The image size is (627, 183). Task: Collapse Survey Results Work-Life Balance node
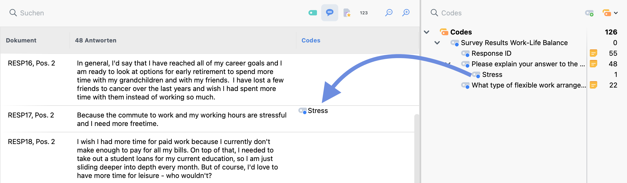(437, 43)
